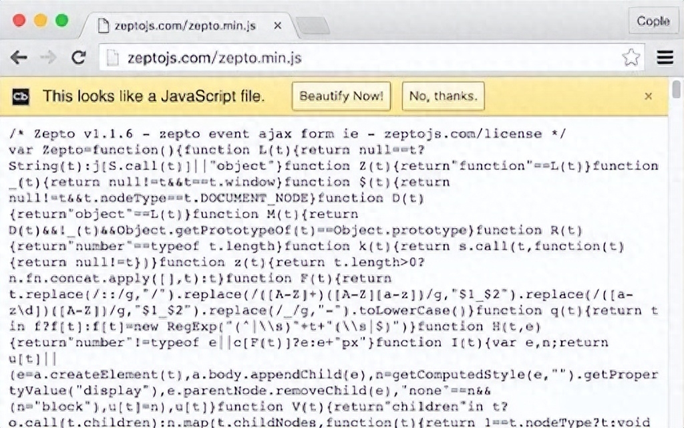Viewport: 684px width, 428px height.
Task: Close the zeptojs.com/zepto.min.js tab
Action: pyautogui.click(x=277, y=26)
